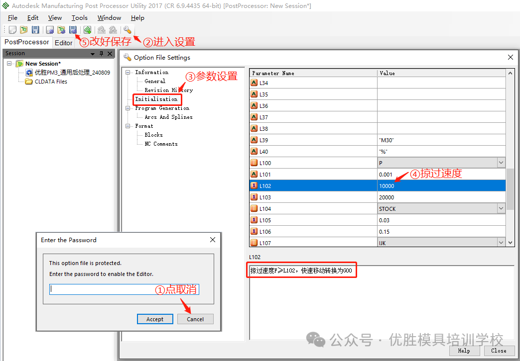Image resolution: width=520 pixels, height=361 pixels.
Task: Pin the Session panel with pushpin icon
Action: (102, 53)
